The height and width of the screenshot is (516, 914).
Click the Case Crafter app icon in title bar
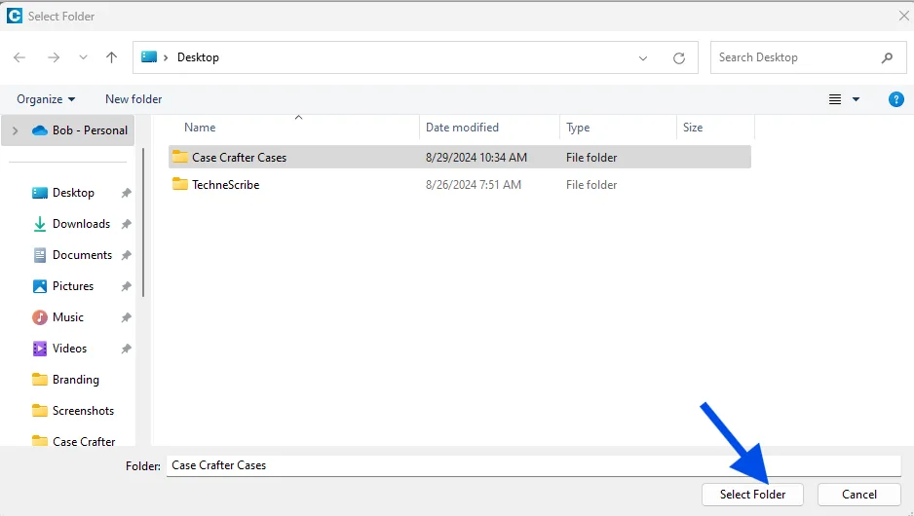click(14, 16)
